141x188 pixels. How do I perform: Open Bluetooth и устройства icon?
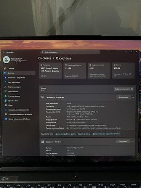[x=5, y=78]
